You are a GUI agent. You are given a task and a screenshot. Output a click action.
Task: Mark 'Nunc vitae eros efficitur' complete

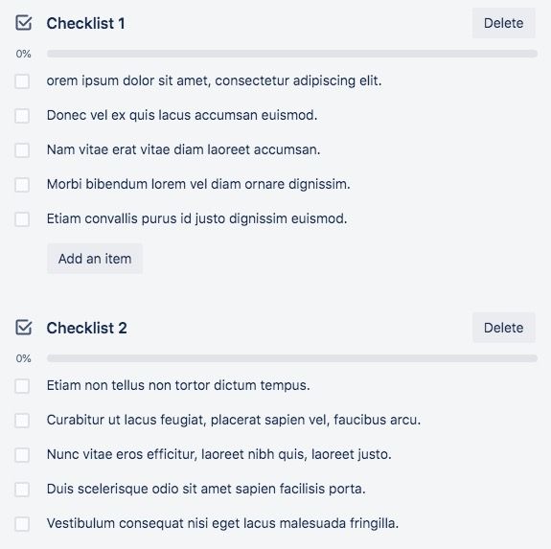22,454
